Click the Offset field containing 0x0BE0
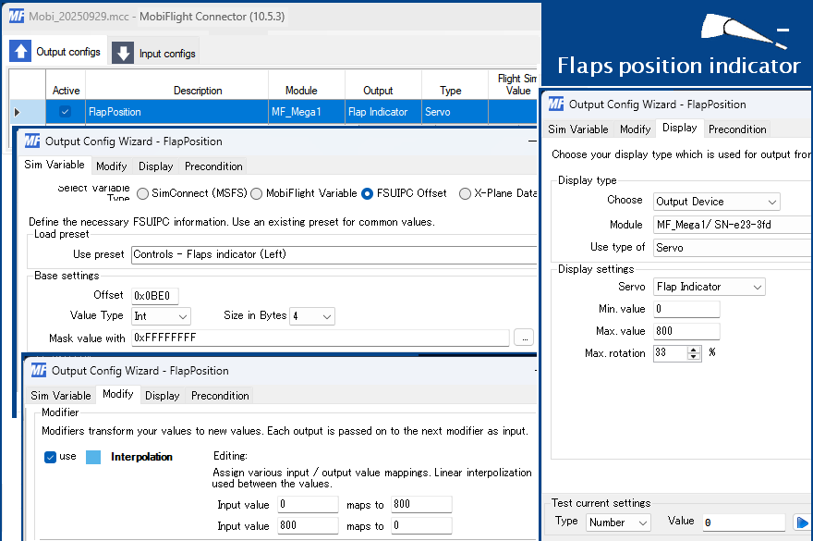The image size is (813, 541). [161, 295]
